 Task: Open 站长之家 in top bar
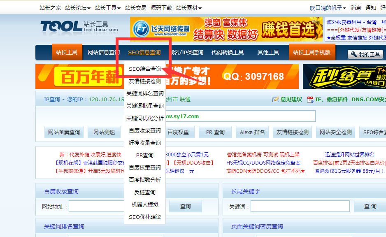[x=50, y=8]
